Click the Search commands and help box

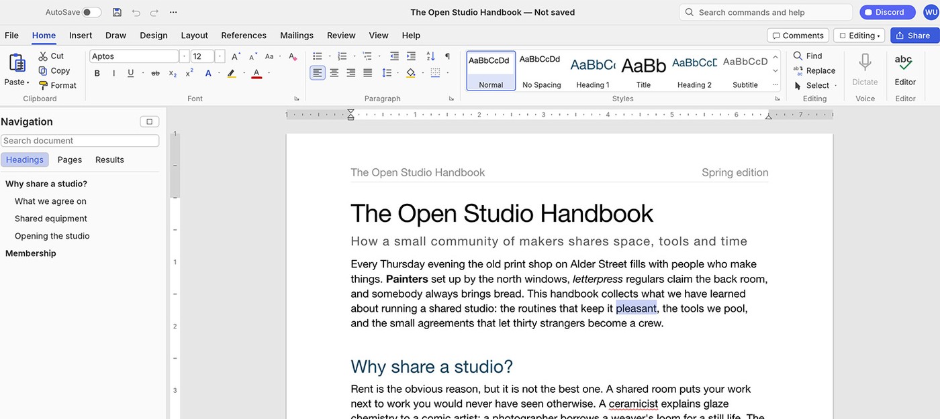[765, 12]
